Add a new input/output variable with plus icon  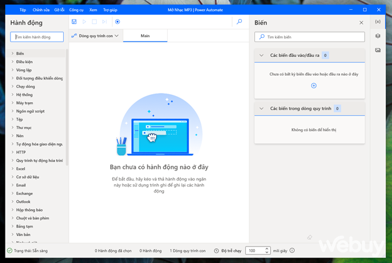[314, 86]
